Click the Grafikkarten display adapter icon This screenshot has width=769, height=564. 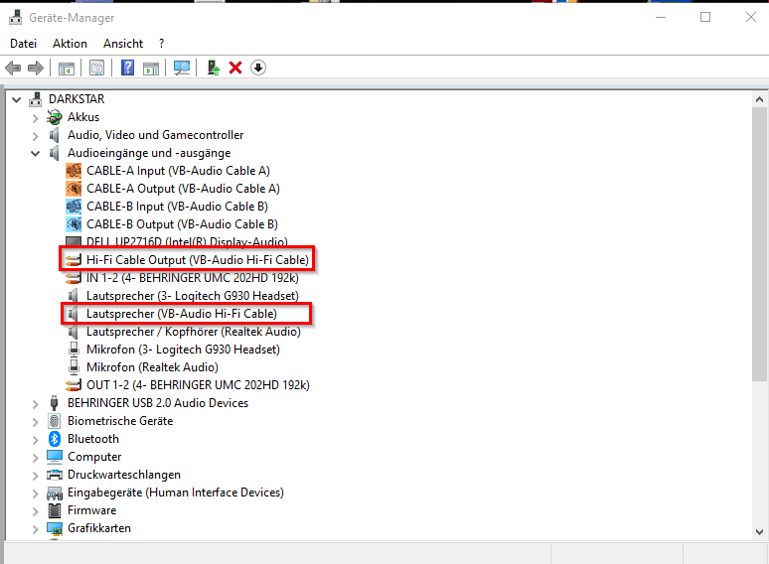tap(55, 528)
